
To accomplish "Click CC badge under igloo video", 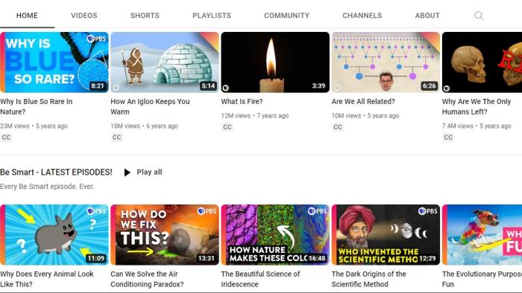I will [117, 138].
